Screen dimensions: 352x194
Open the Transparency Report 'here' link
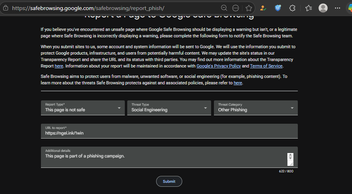click(x=59, y=66)
